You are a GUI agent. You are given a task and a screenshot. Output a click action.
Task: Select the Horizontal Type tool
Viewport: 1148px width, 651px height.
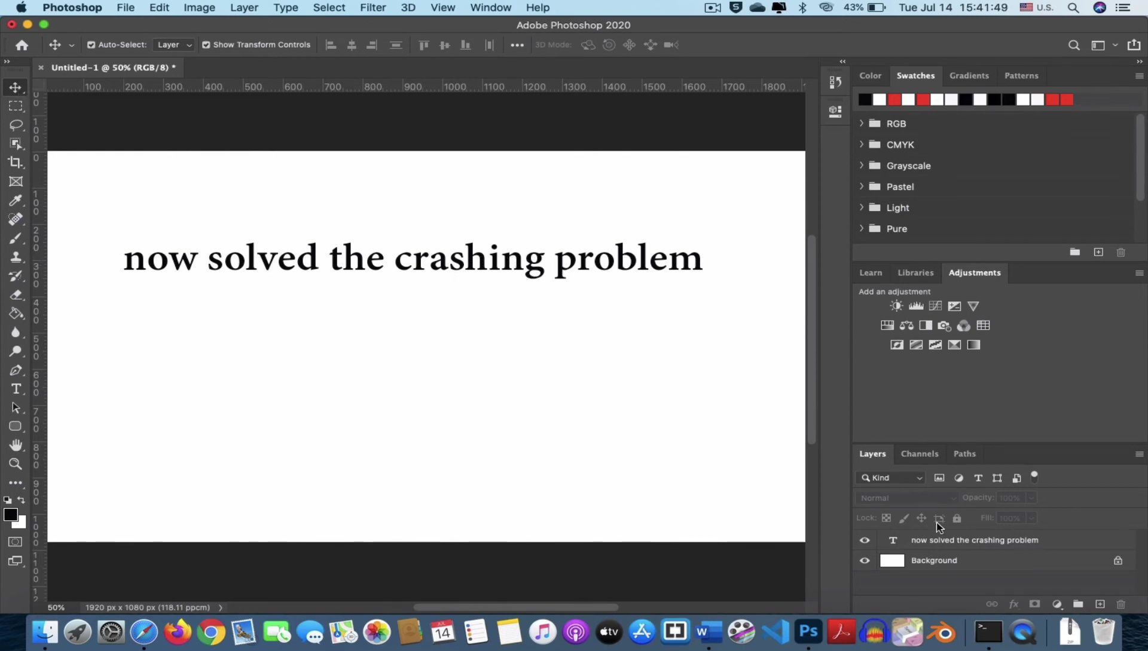pos(16,389)
